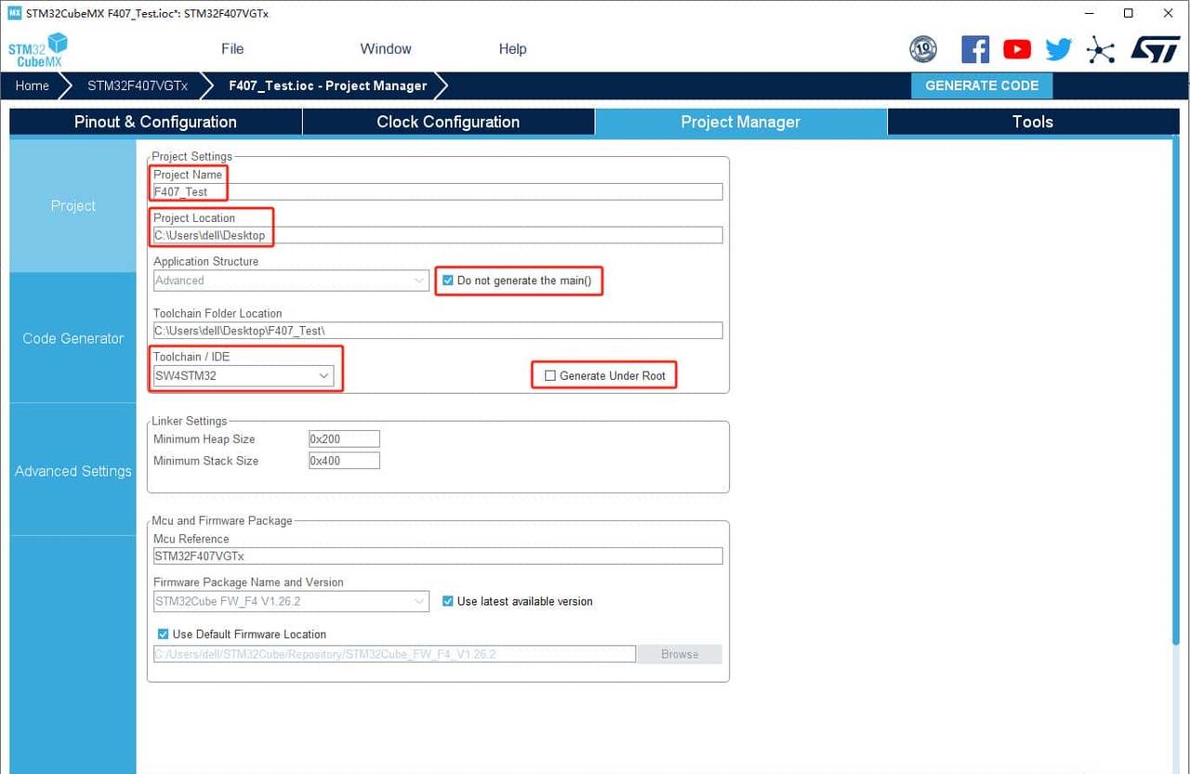This screenshot has height=774, width=1190.
Task: Open the Facebook icon link
Action: pos(975,49)
